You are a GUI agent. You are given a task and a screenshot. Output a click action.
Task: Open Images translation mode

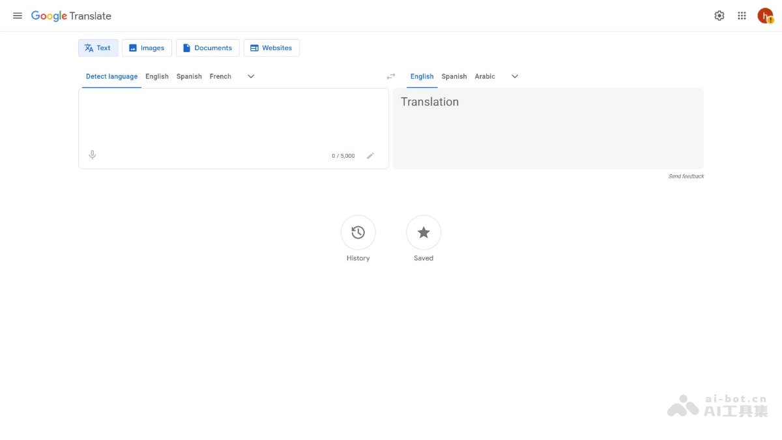coord(147,48)
